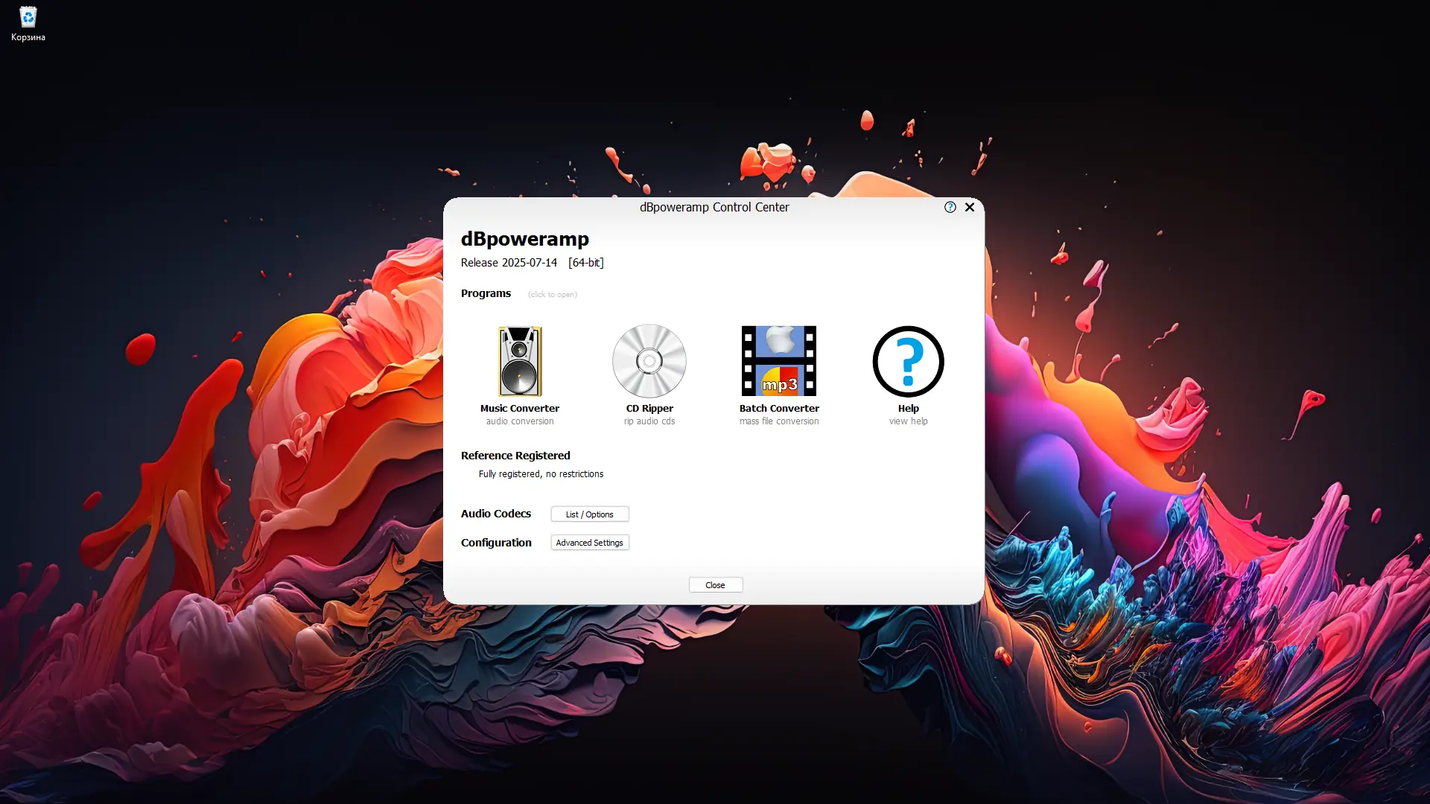Click the "Batch Converter" text label
This screenshot has height=804, width=1430.
778,408
